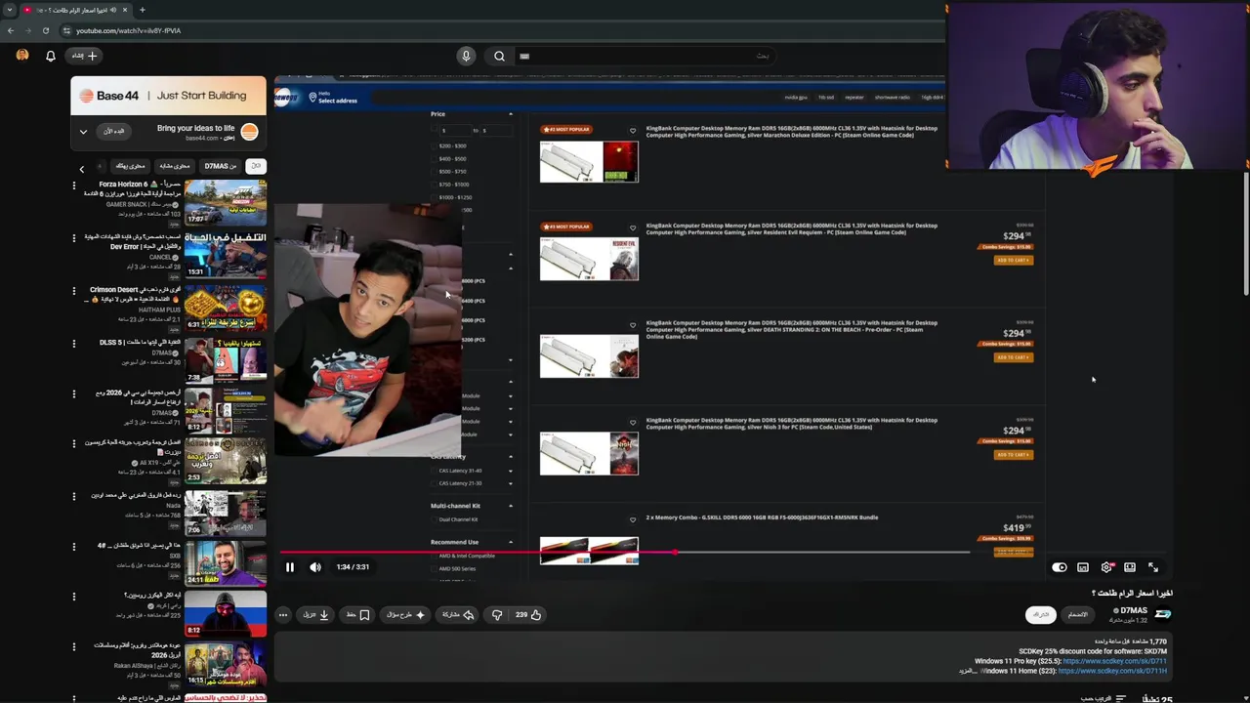Share the video via مشاركة button
1250x703 pixels.
coord(459,615)
